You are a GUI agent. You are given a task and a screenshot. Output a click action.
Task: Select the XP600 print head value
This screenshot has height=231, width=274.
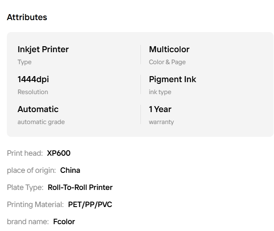pyautogui.click(x=59, y=153)
